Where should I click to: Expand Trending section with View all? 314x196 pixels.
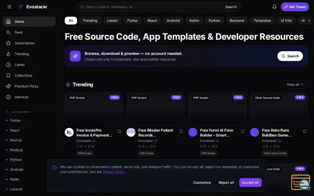(x=295, y=85)
